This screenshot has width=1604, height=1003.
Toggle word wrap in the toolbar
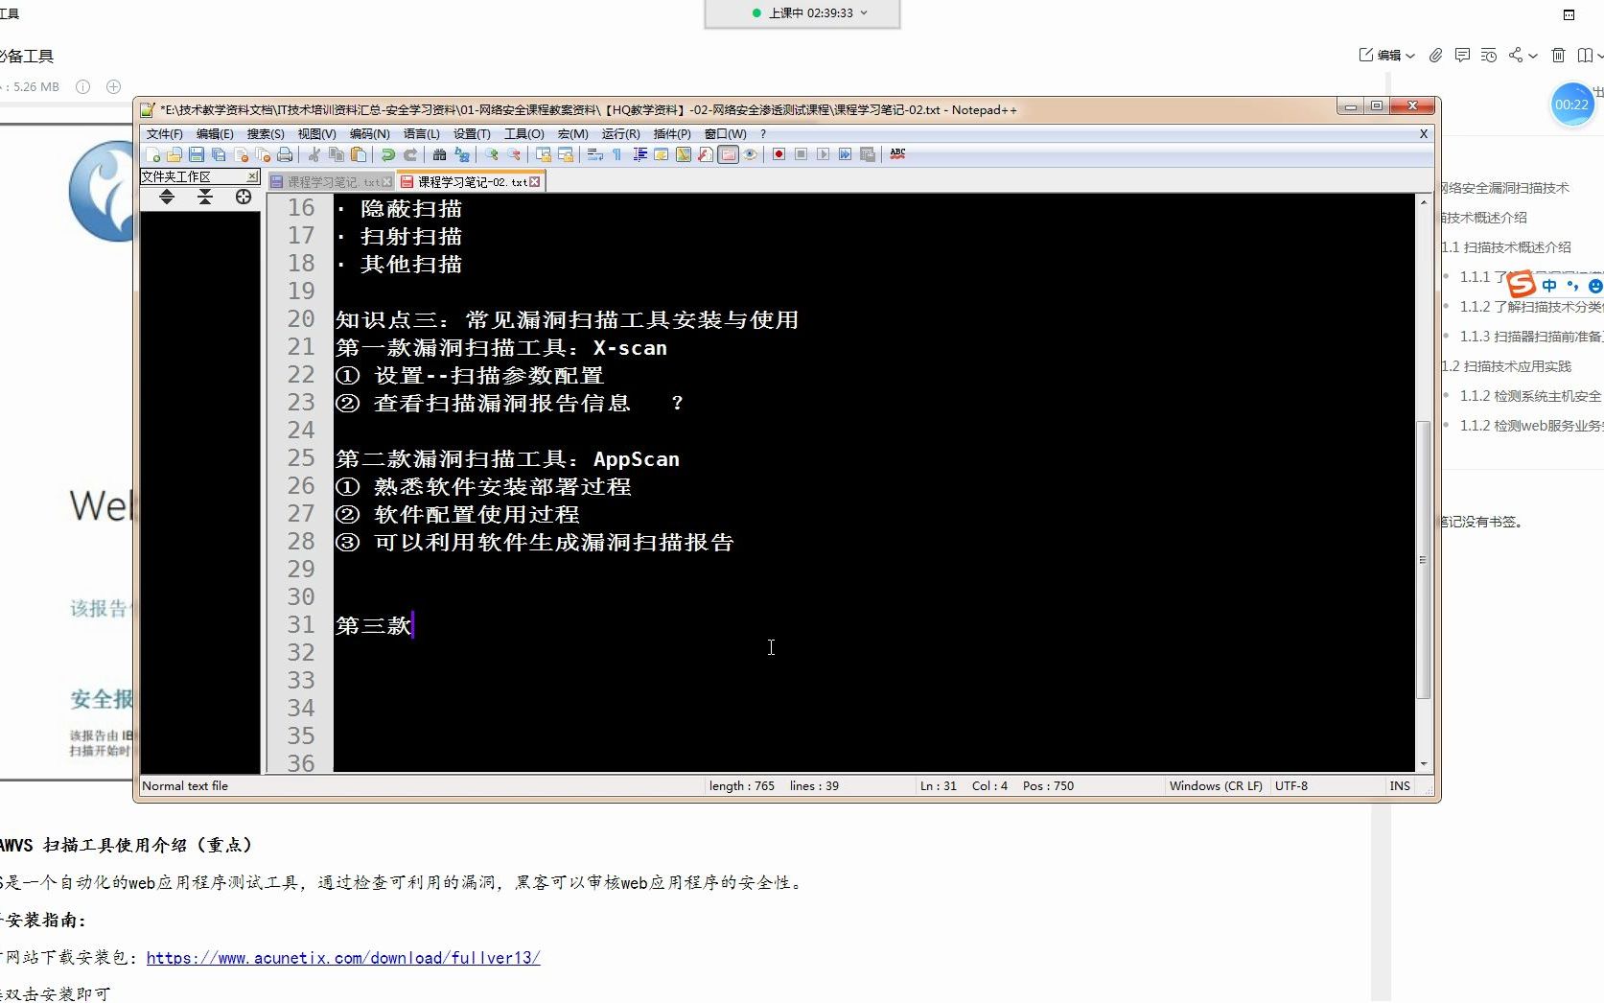click(x=593, y=154)
